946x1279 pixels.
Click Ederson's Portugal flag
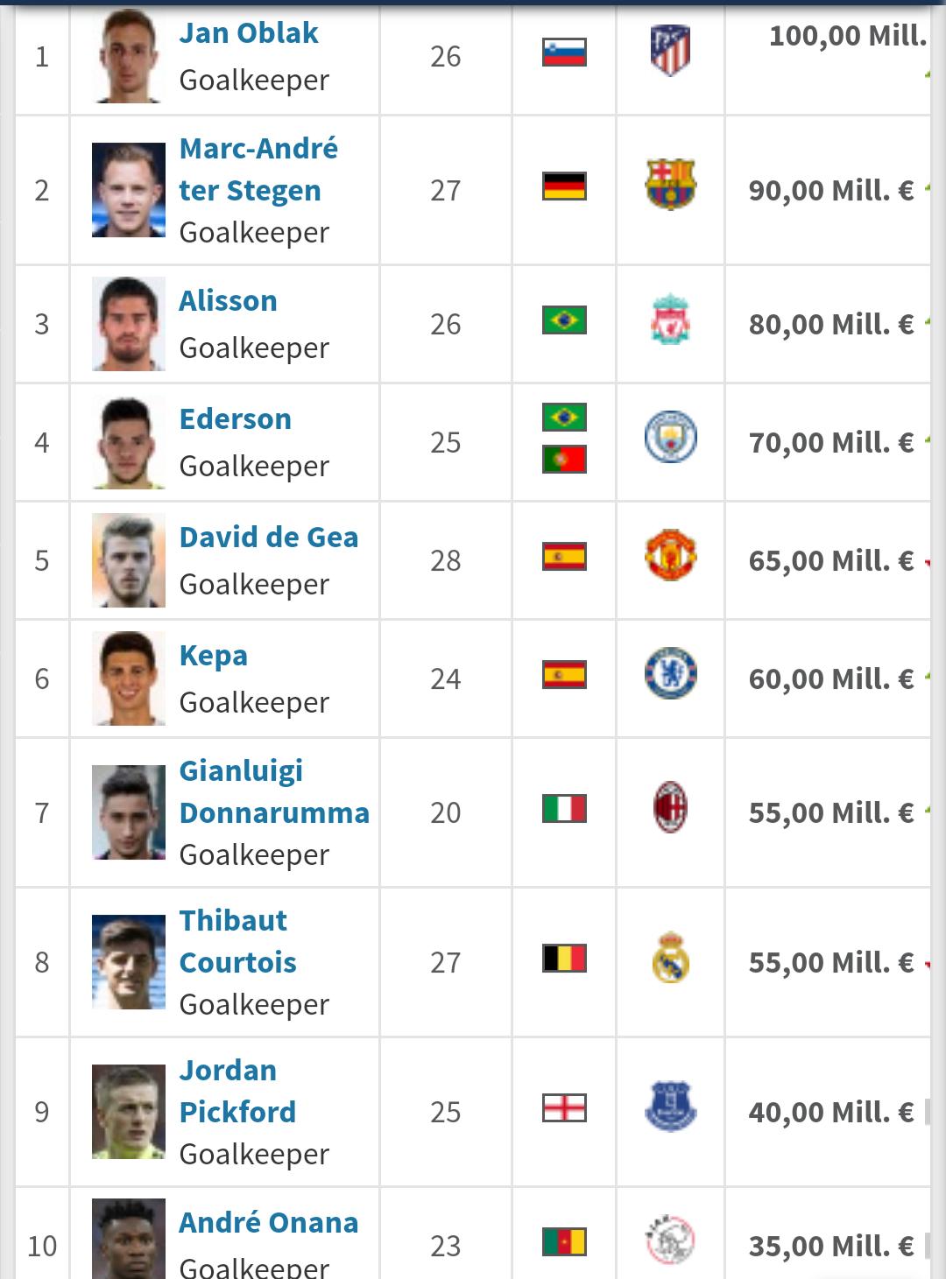click(564, 460)
